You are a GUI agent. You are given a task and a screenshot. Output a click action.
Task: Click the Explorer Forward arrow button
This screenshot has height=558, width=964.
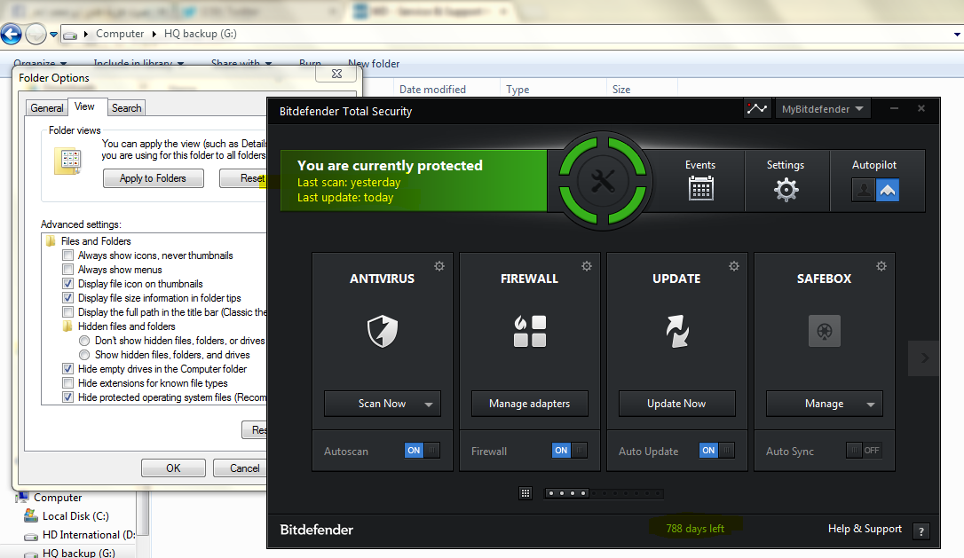(36, 34)
